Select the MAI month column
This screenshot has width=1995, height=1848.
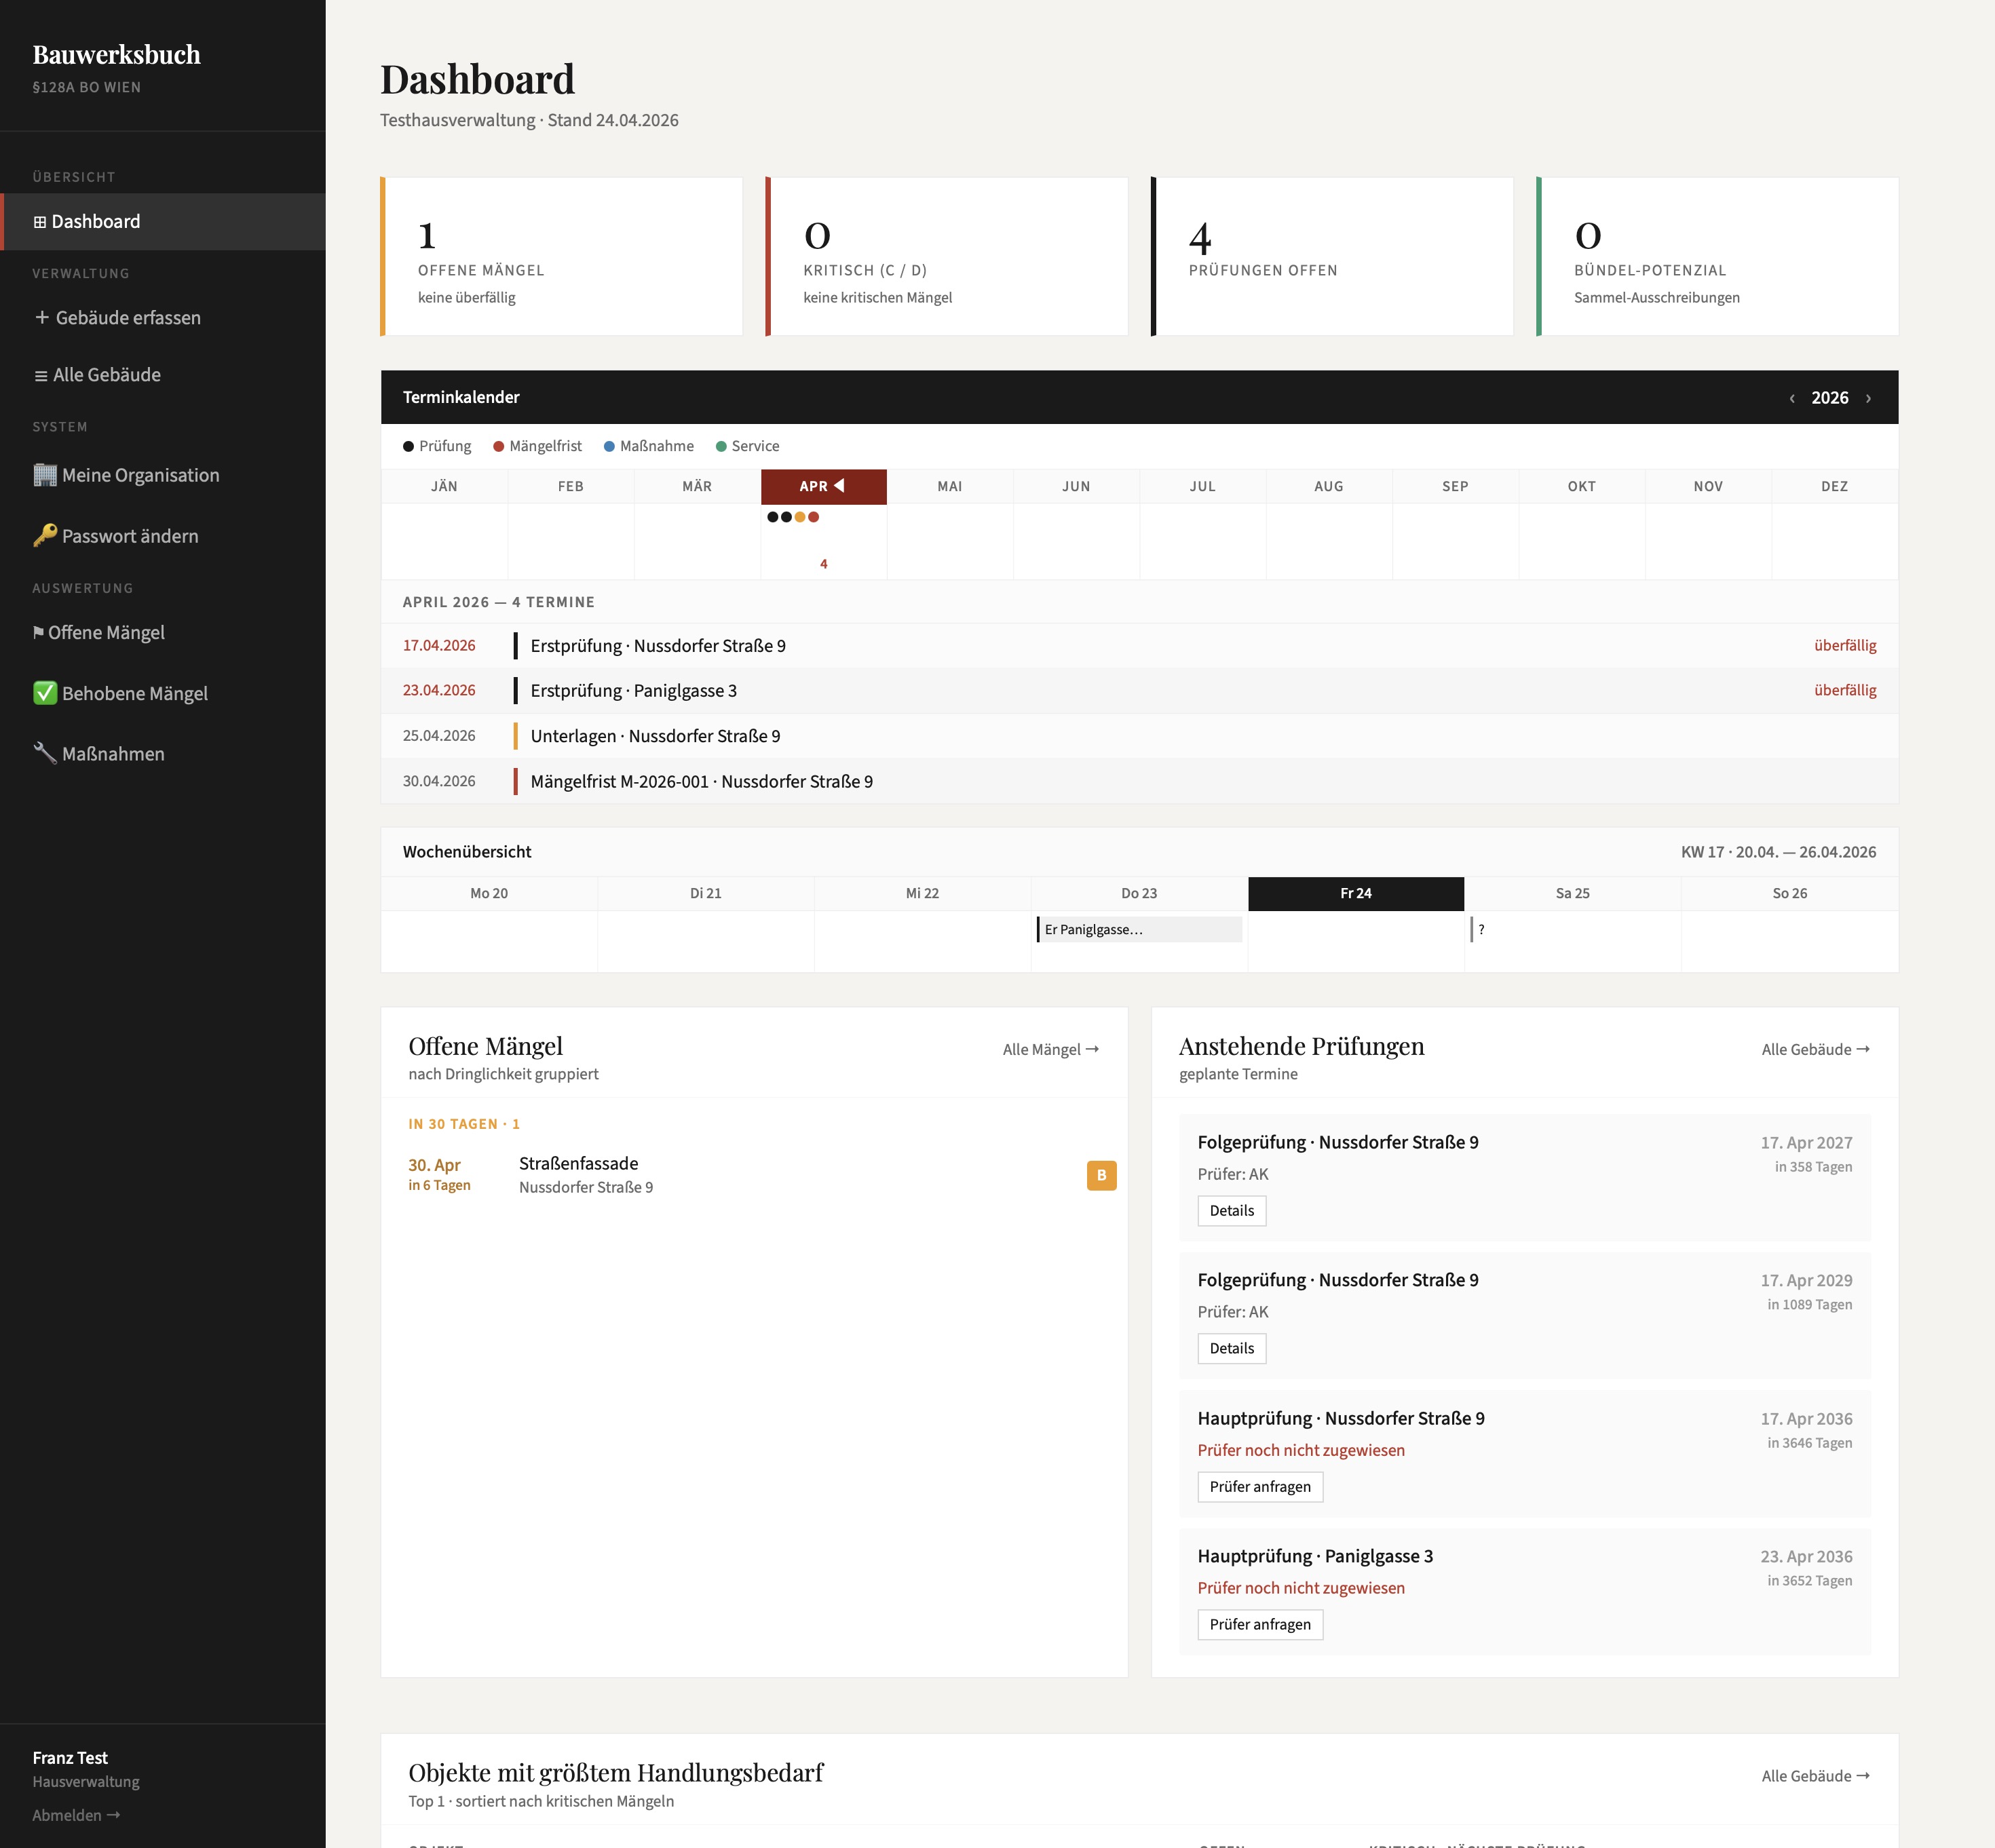(x=949, y=486)
